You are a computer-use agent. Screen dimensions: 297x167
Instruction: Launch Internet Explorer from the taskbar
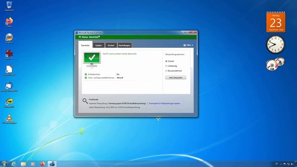(x=13, y=164)
